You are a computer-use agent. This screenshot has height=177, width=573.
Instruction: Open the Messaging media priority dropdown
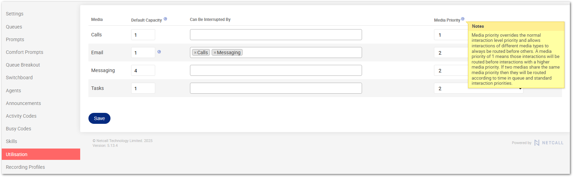pyautogui.click(x=451, y=70)
